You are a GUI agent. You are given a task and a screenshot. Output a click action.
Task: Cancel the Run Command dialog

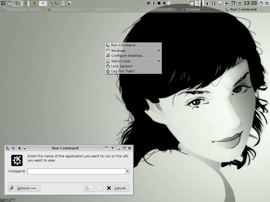pyautogui.click(x=117, y=188)
